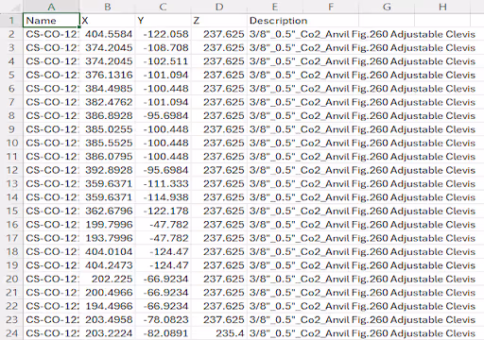Screen dimensions: 484x340
Task: Click cell with X value 193.7996
Action: pos(107,238)
